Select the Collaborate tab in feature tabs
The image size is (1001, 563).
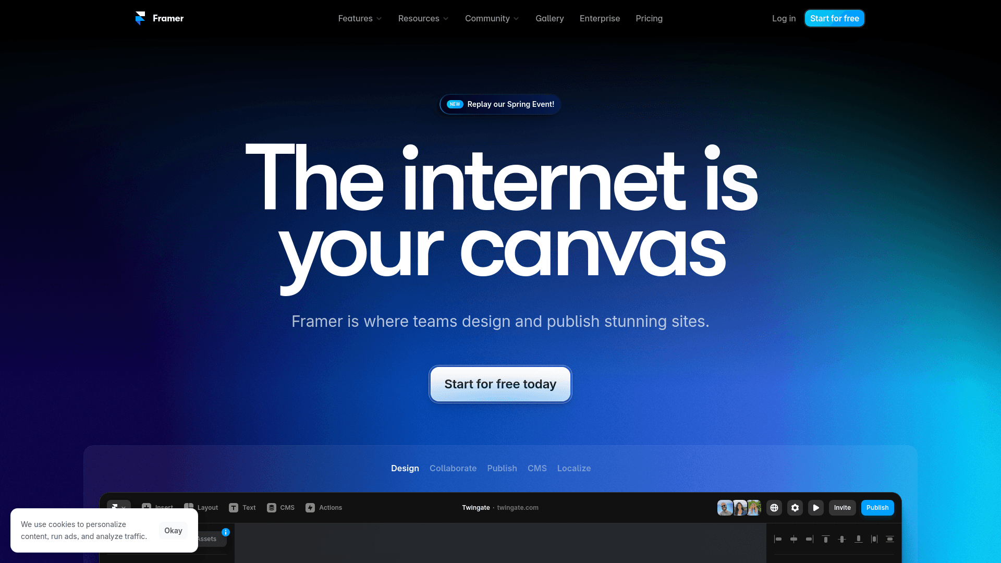pos(453,468)
